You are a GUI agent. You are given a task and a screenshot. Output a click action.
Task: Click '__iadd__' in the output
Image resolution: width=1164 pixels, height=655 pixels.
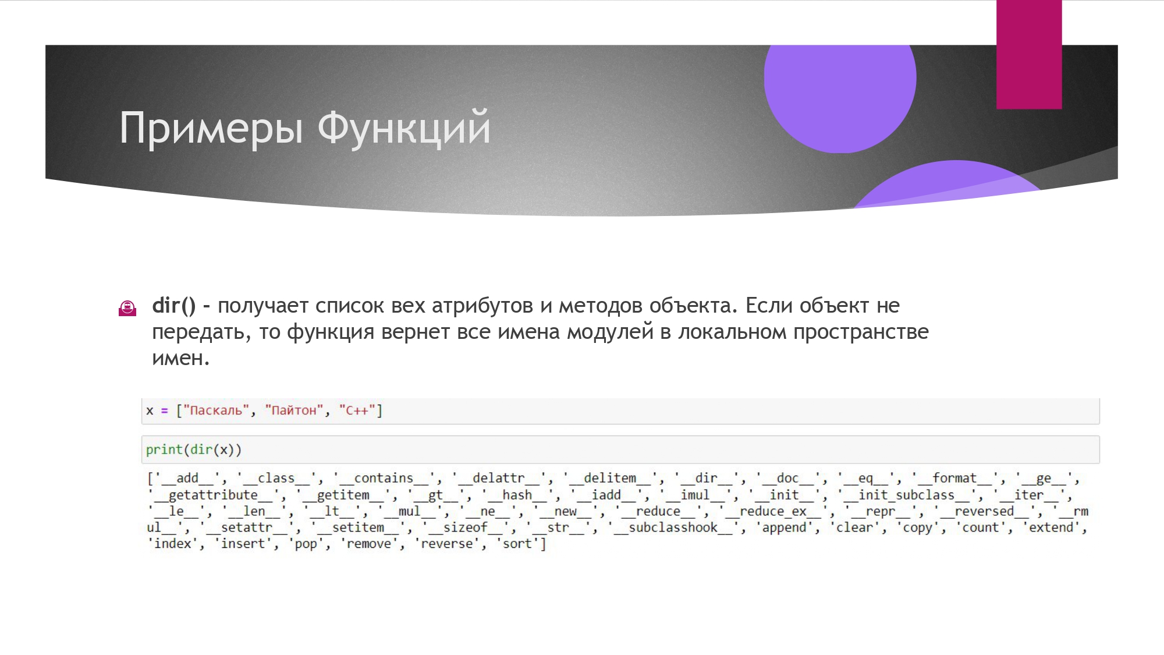point(606,495)
